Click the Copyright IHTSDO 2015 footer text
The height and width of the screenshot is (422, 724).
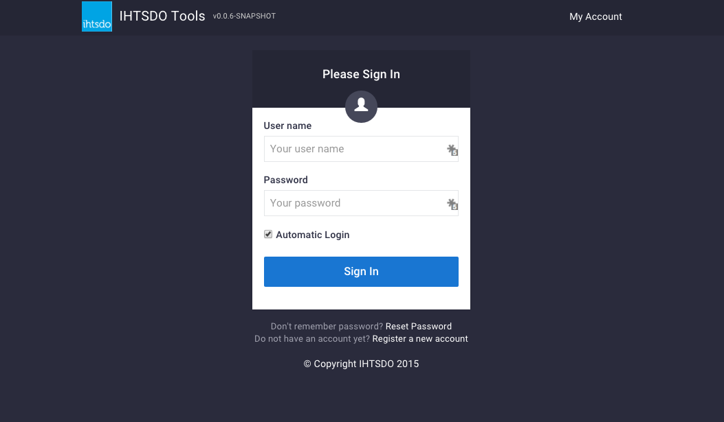(361, 364)
